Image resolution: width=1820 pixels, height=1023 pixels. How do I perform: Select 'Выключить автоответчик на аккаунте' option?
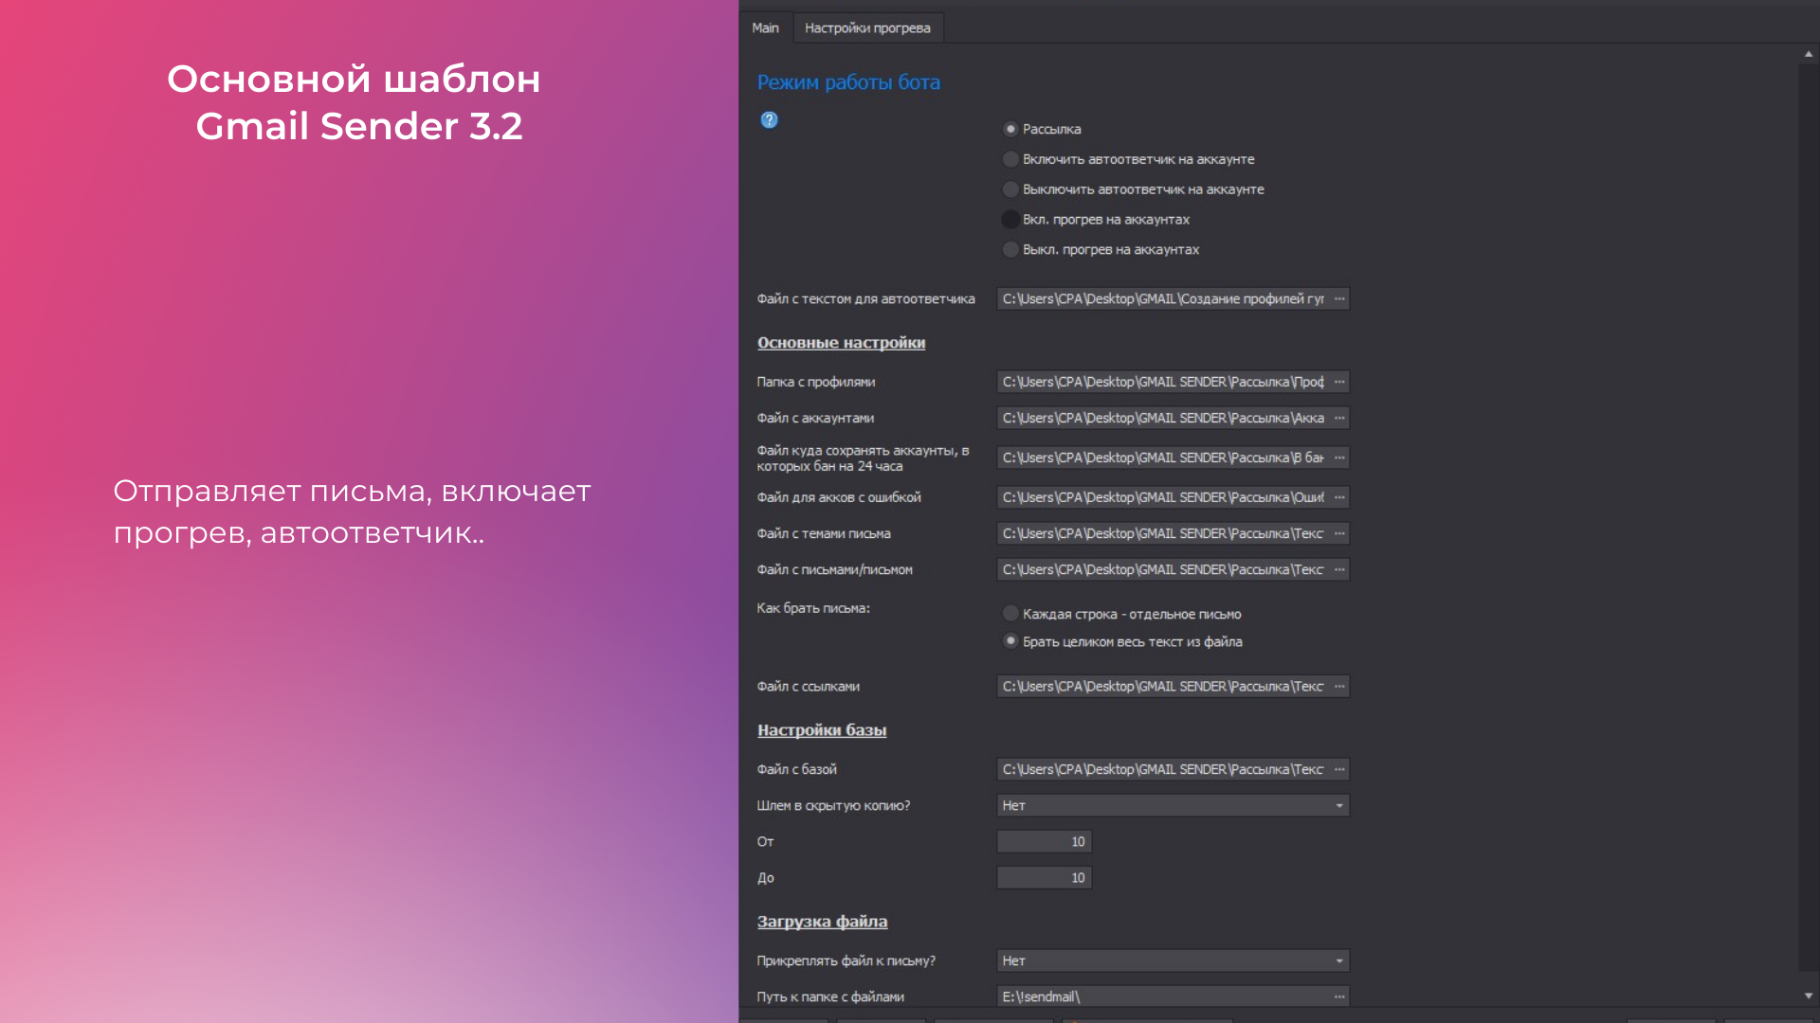1010,189
